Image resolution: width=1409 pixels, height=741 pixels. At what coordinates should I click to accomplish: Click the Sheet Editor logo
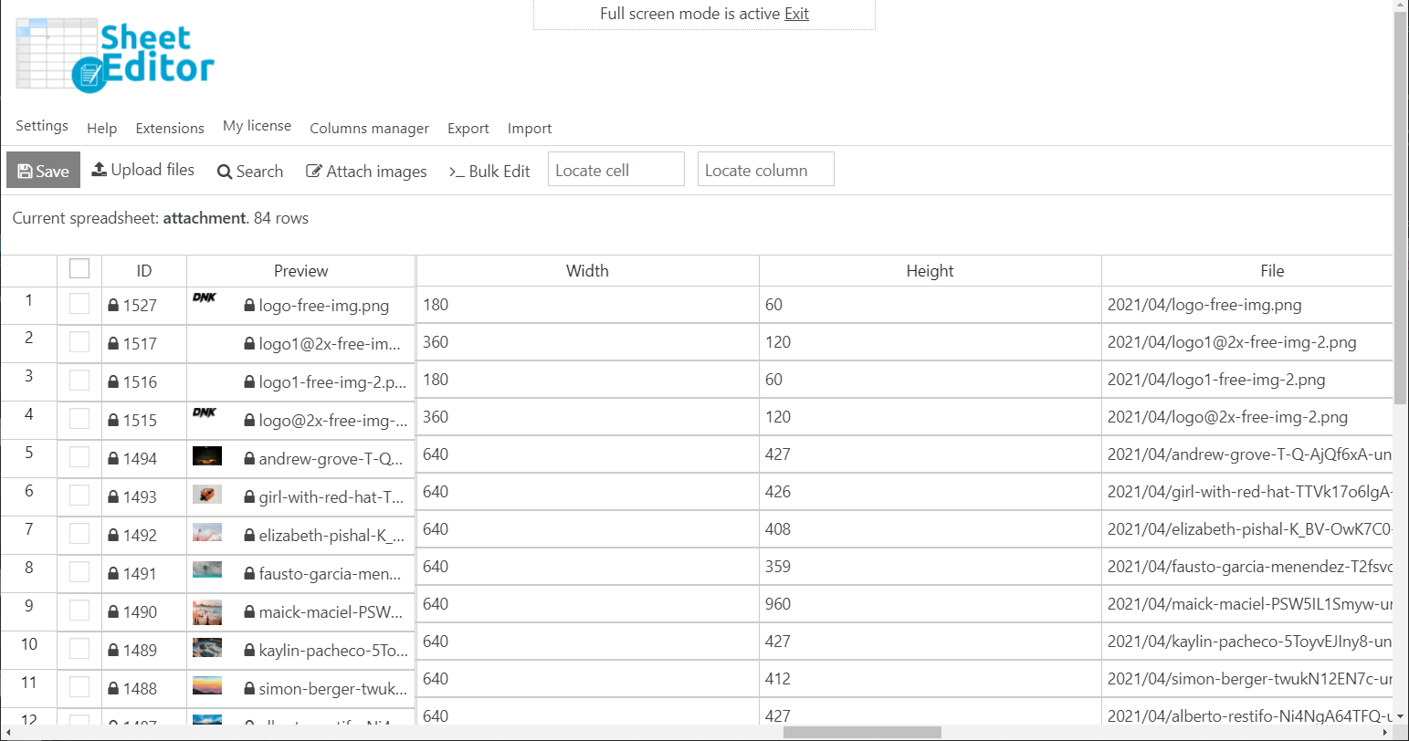115,56
